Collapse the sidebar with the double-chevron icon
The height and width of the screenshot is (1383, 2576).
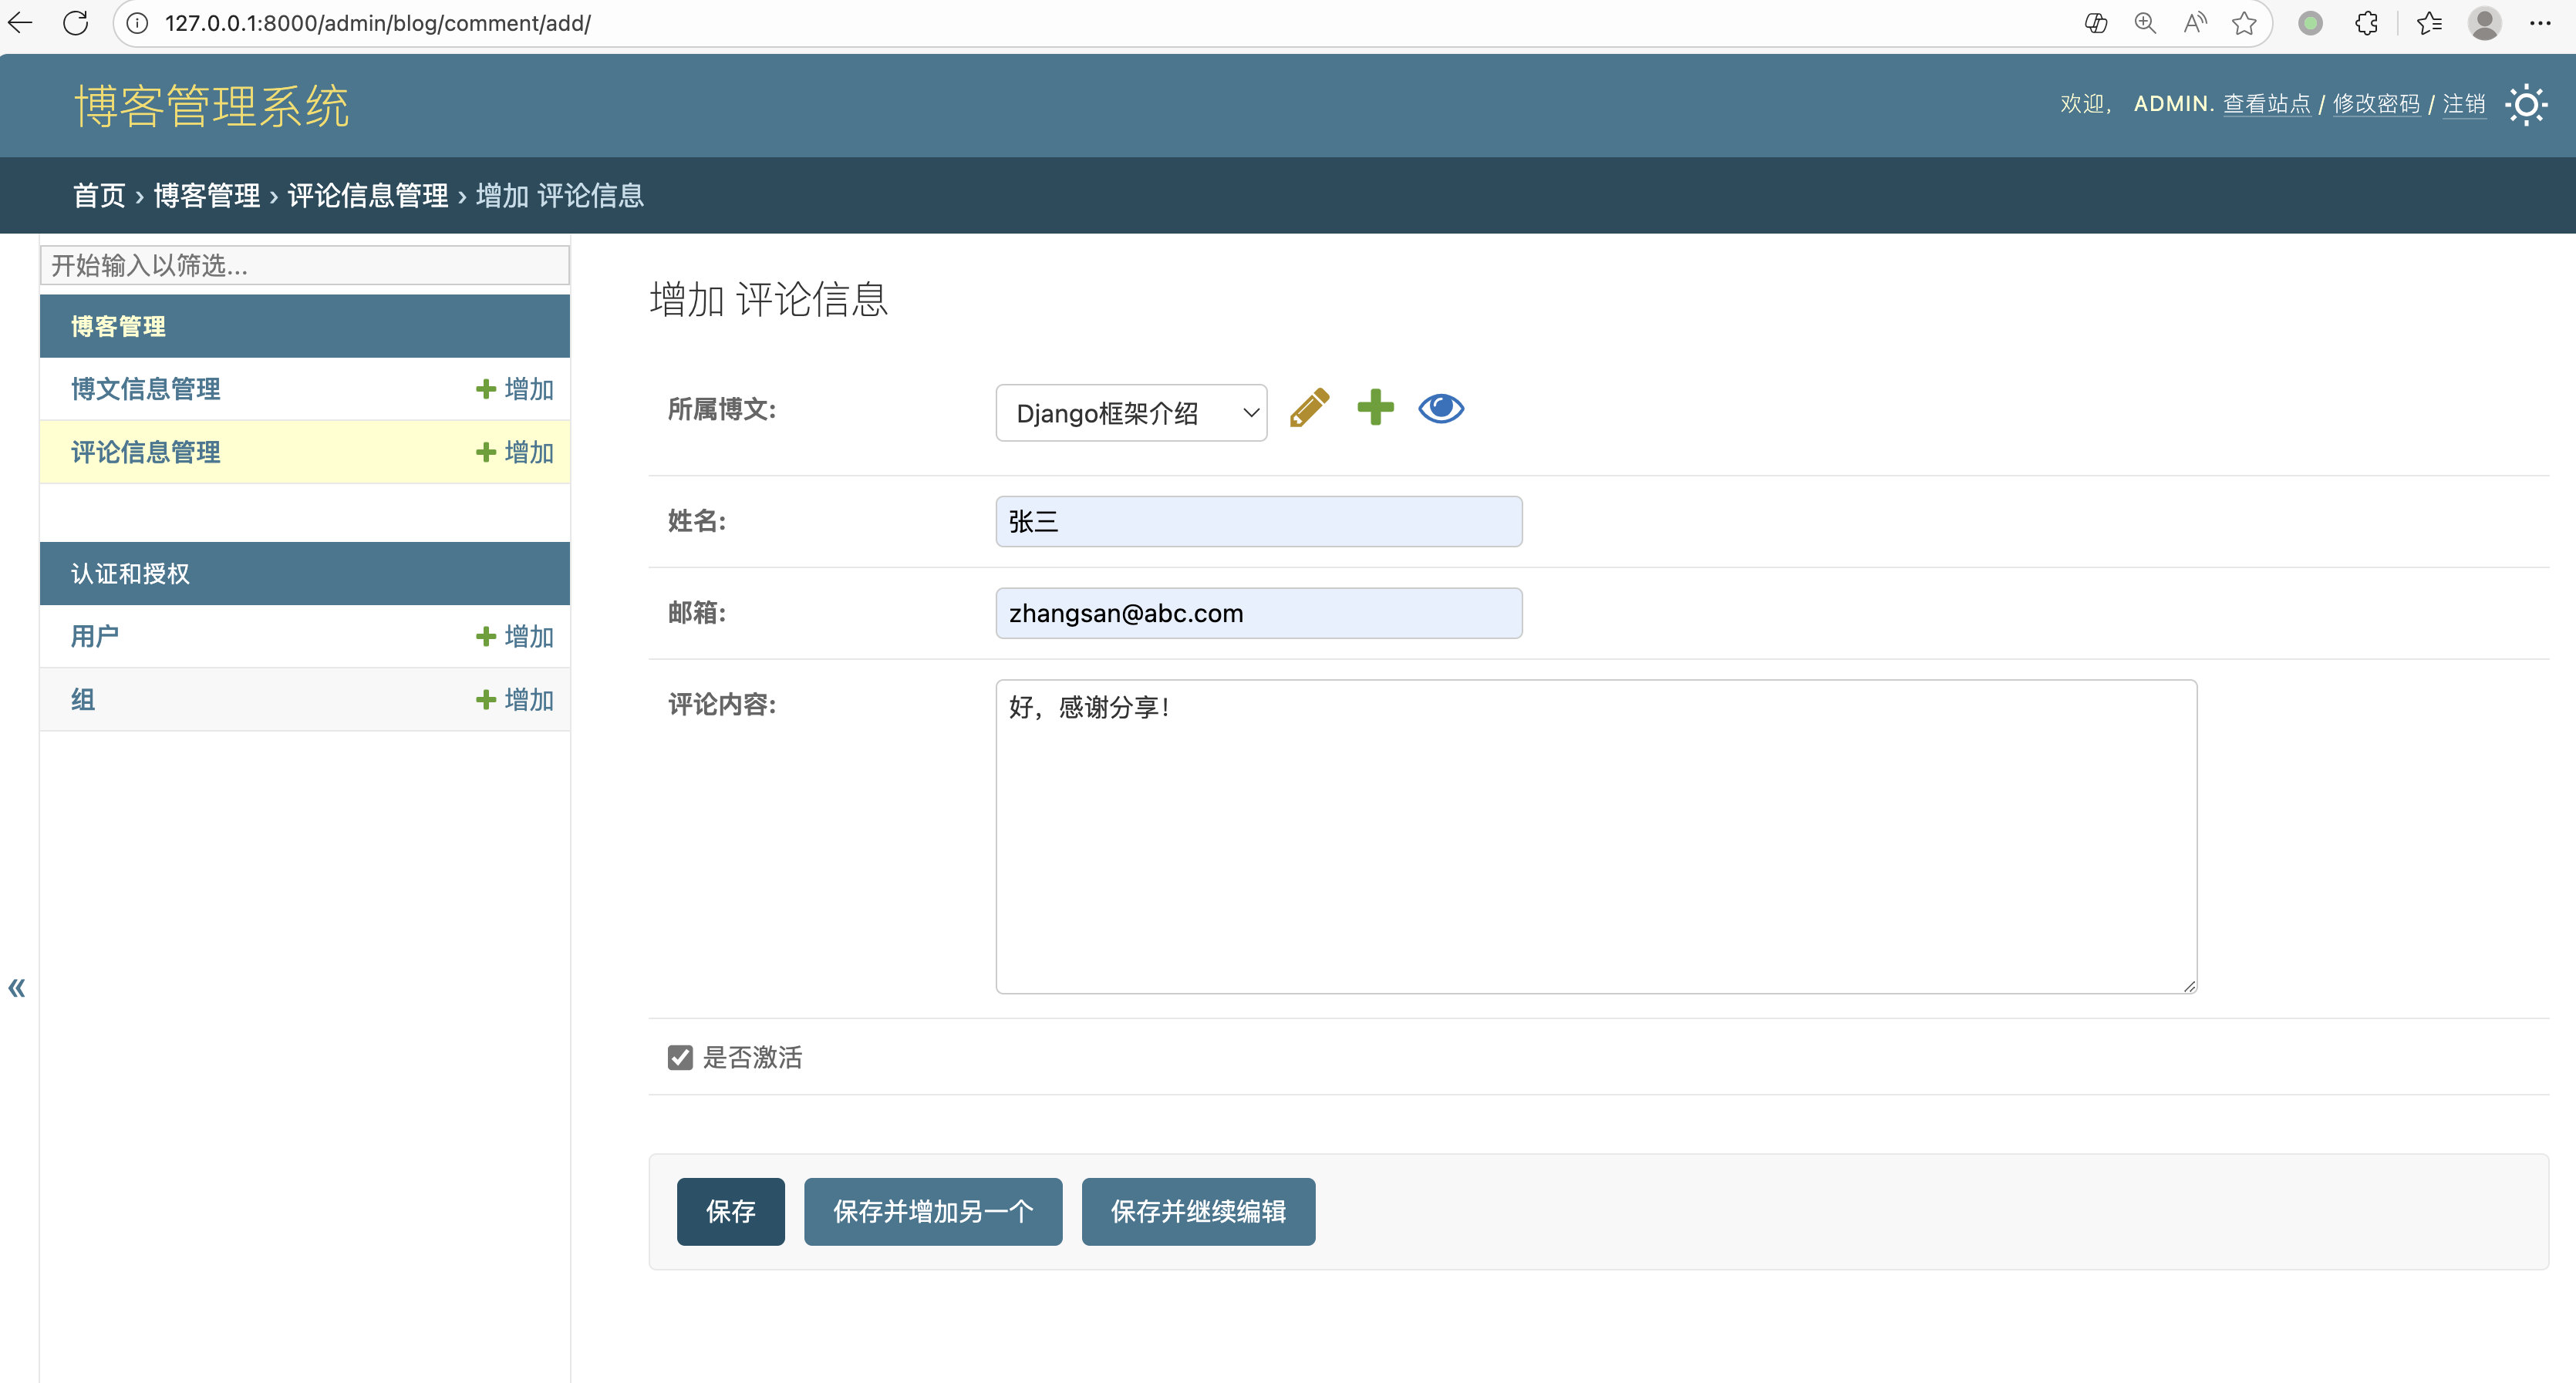17,988
